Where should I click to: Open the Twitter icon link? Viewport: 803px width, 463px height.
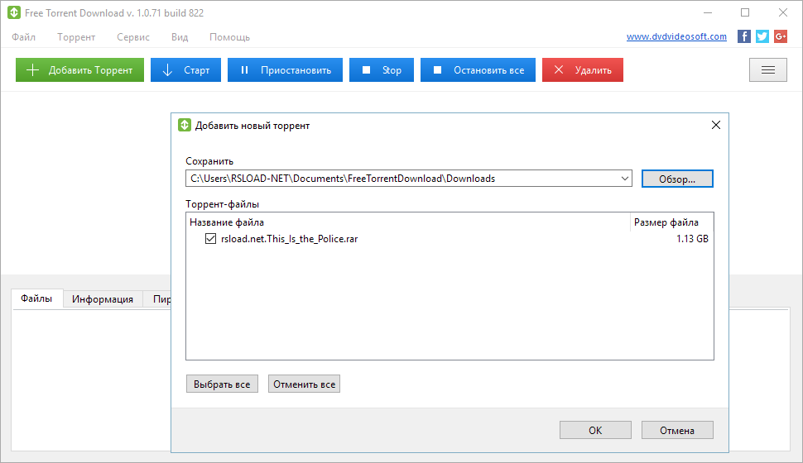pos(762,36)
